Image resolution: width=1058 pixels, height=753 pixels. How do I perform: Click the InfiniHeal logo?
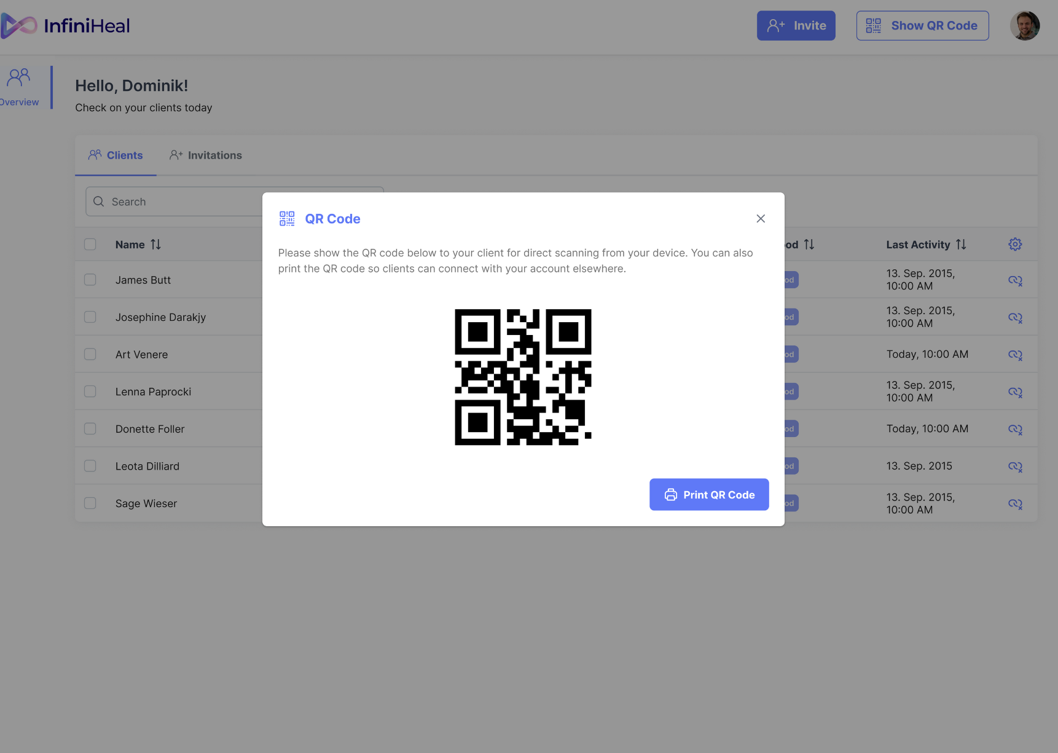coord(66,26)
